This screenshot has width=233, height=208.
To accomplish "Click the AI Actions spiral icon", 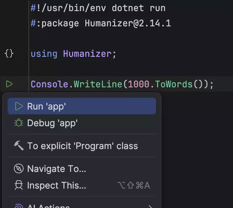I will [x=19, y=206].
